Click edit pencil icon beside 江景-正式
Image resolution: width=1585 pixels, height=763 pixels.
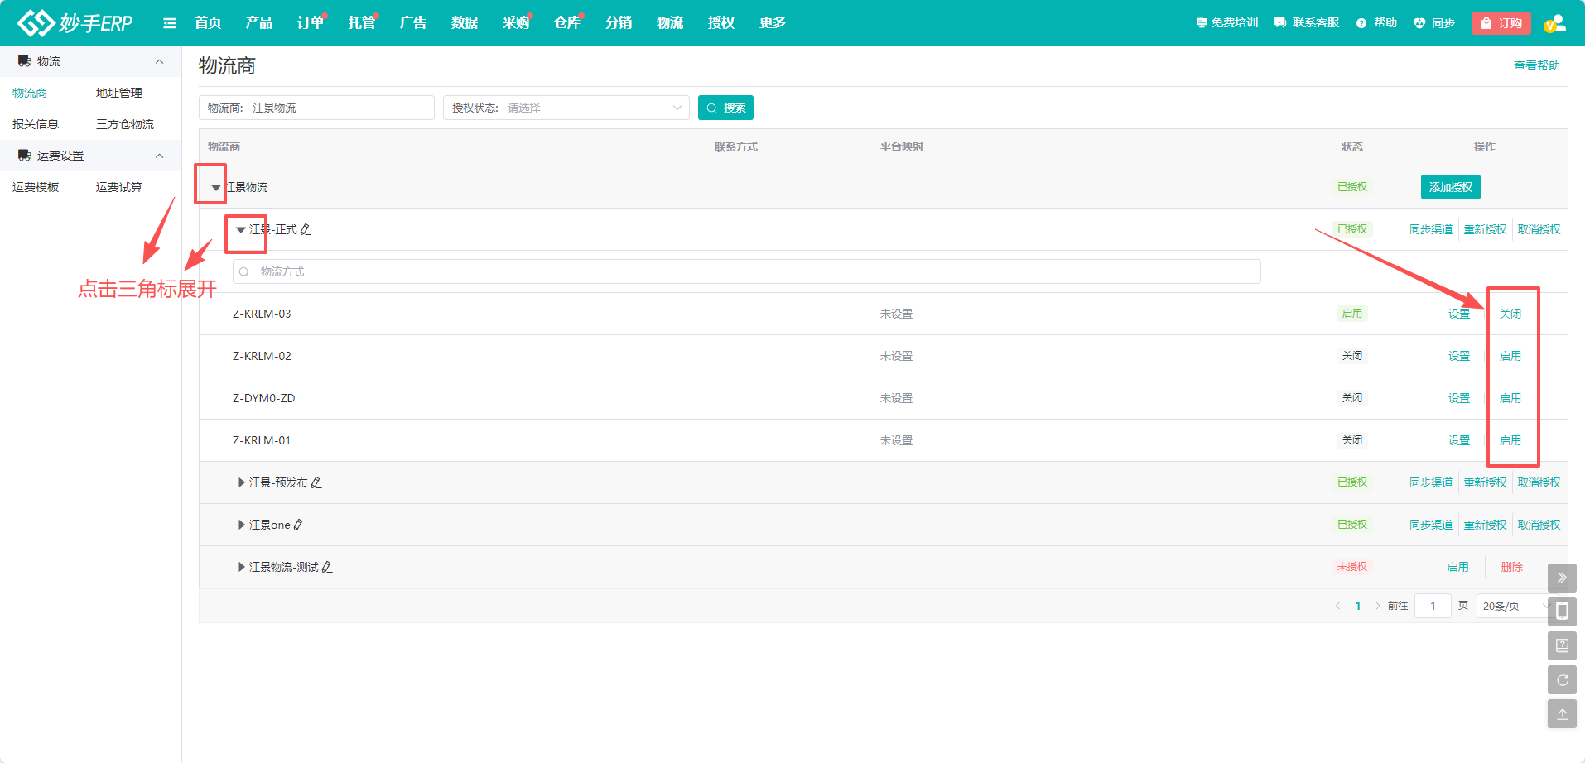coord(306,229)
